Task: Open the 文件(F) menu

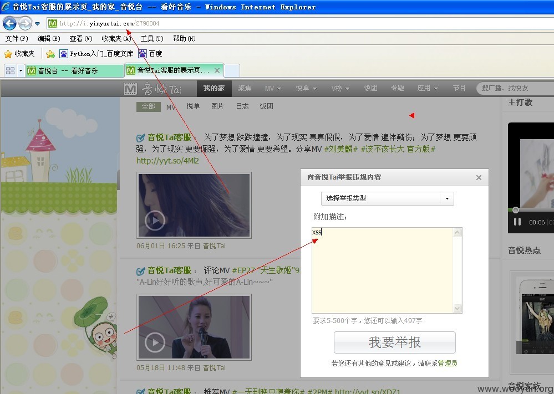Action: 17,38
